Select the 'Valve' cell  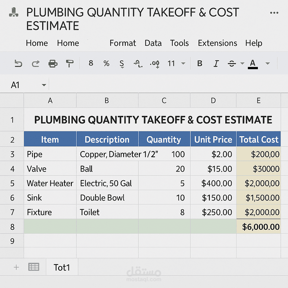(x=50, y=169)
